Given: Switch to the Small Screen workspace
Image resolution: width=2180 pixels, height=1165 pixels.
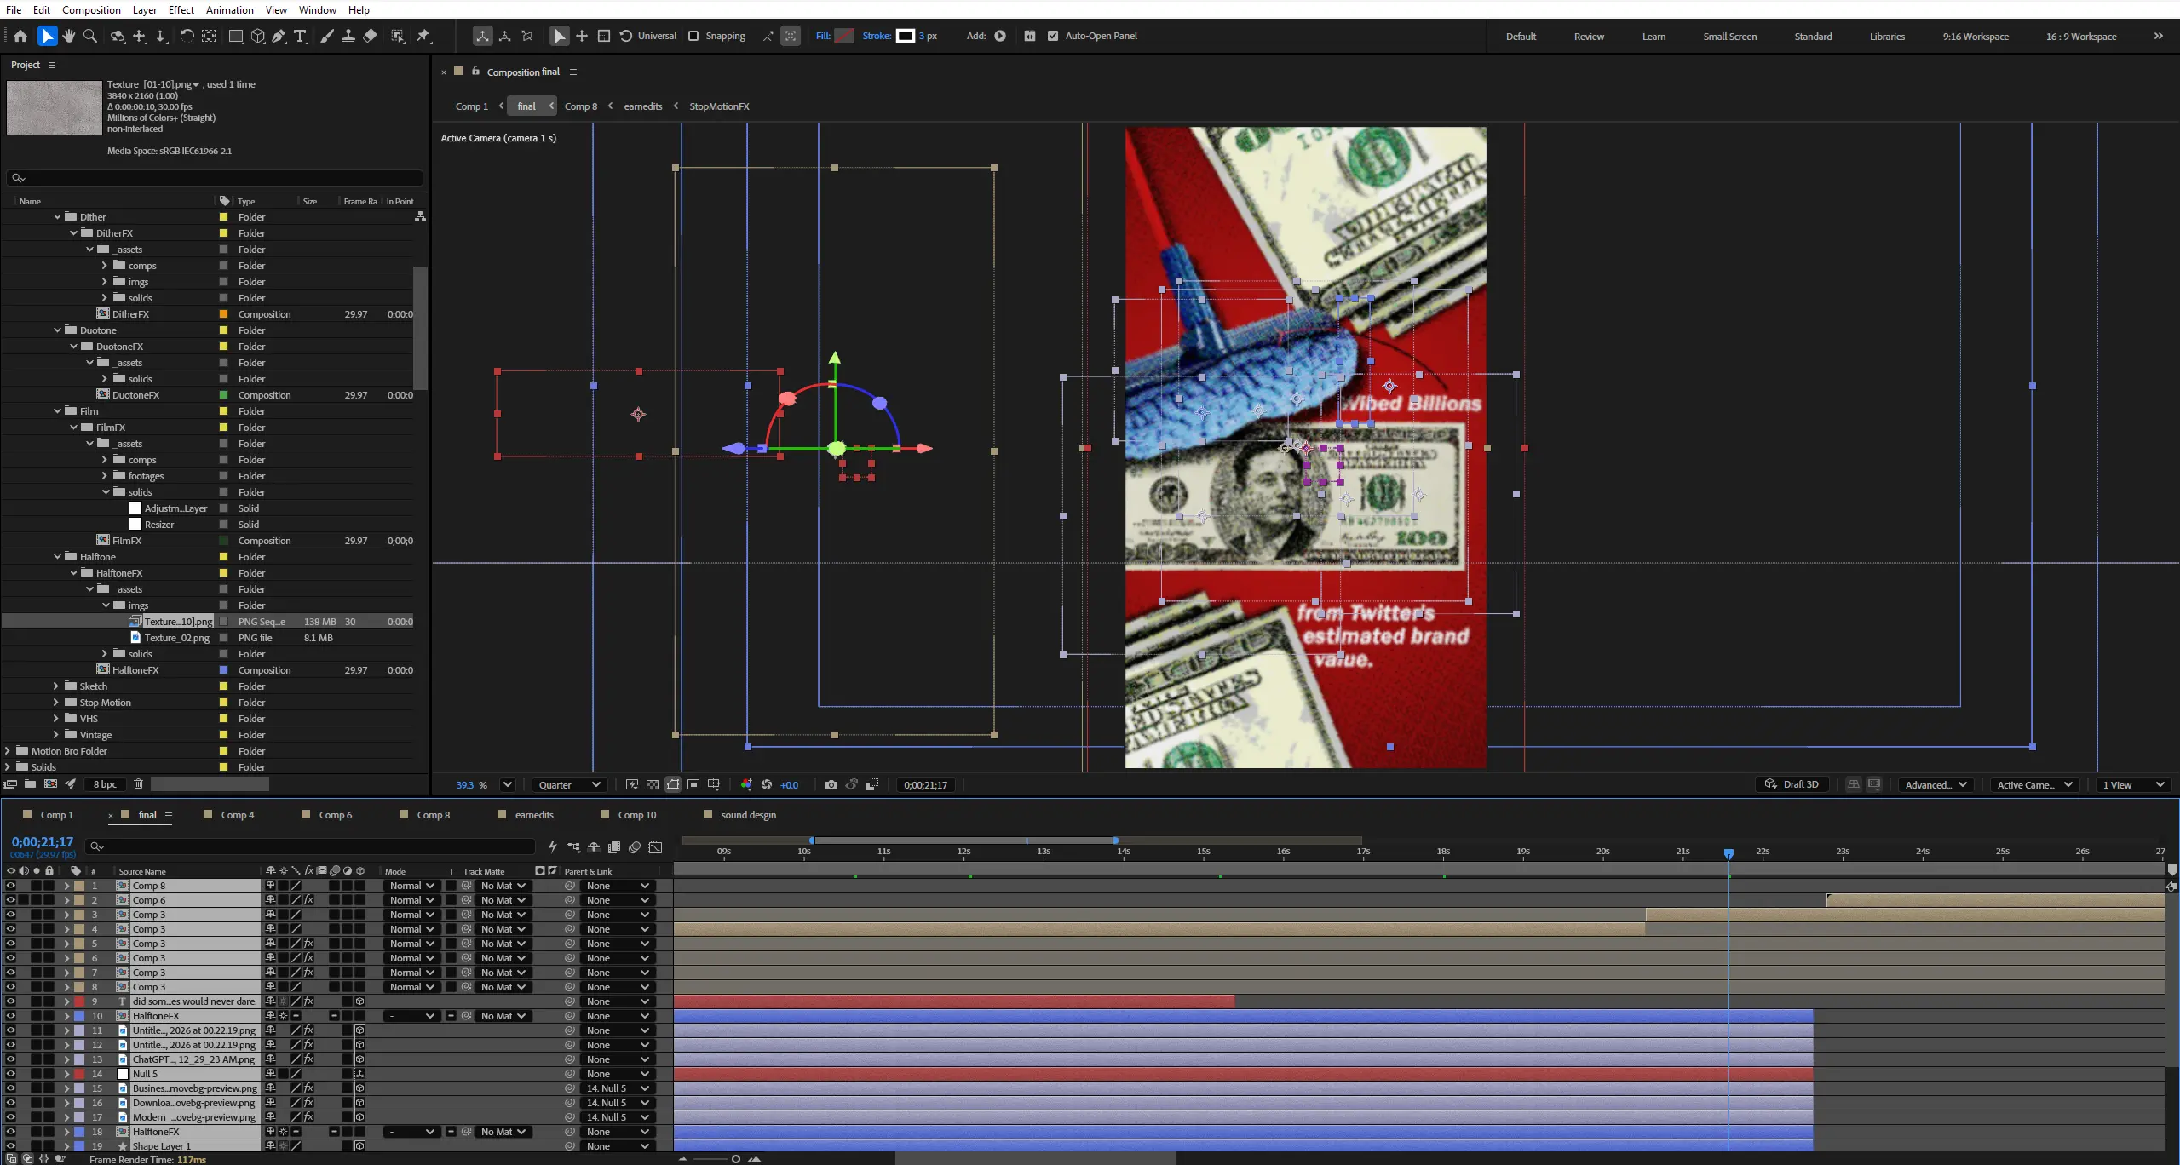Looking at the screenshot, I should 1729,37.
